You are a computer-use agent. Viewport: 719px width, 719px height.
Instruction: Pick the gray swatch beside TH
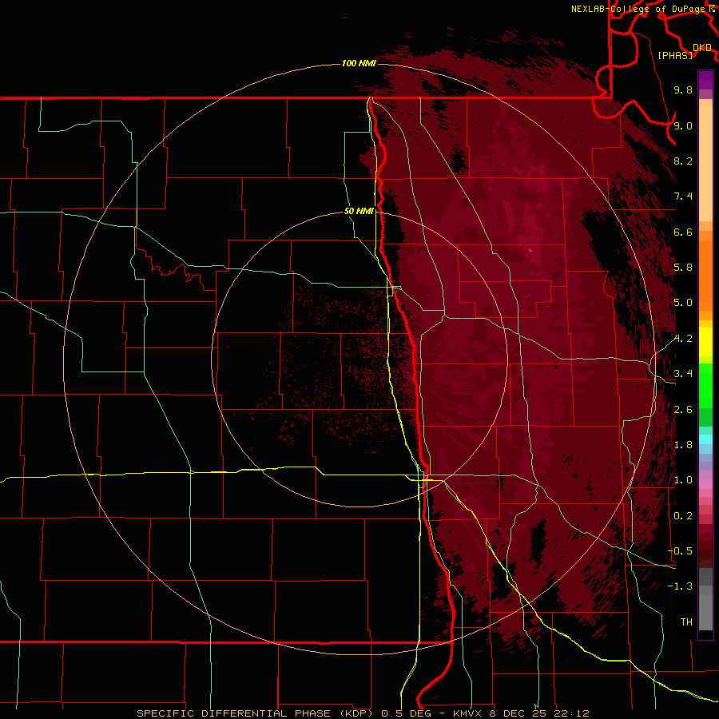[705, 613]
